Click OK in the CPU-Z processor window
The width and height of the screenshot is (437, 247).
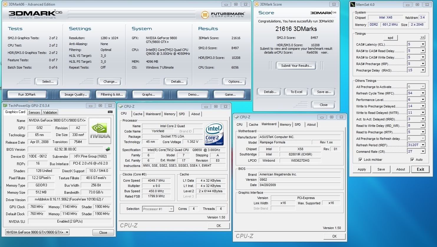pos(219,226)
